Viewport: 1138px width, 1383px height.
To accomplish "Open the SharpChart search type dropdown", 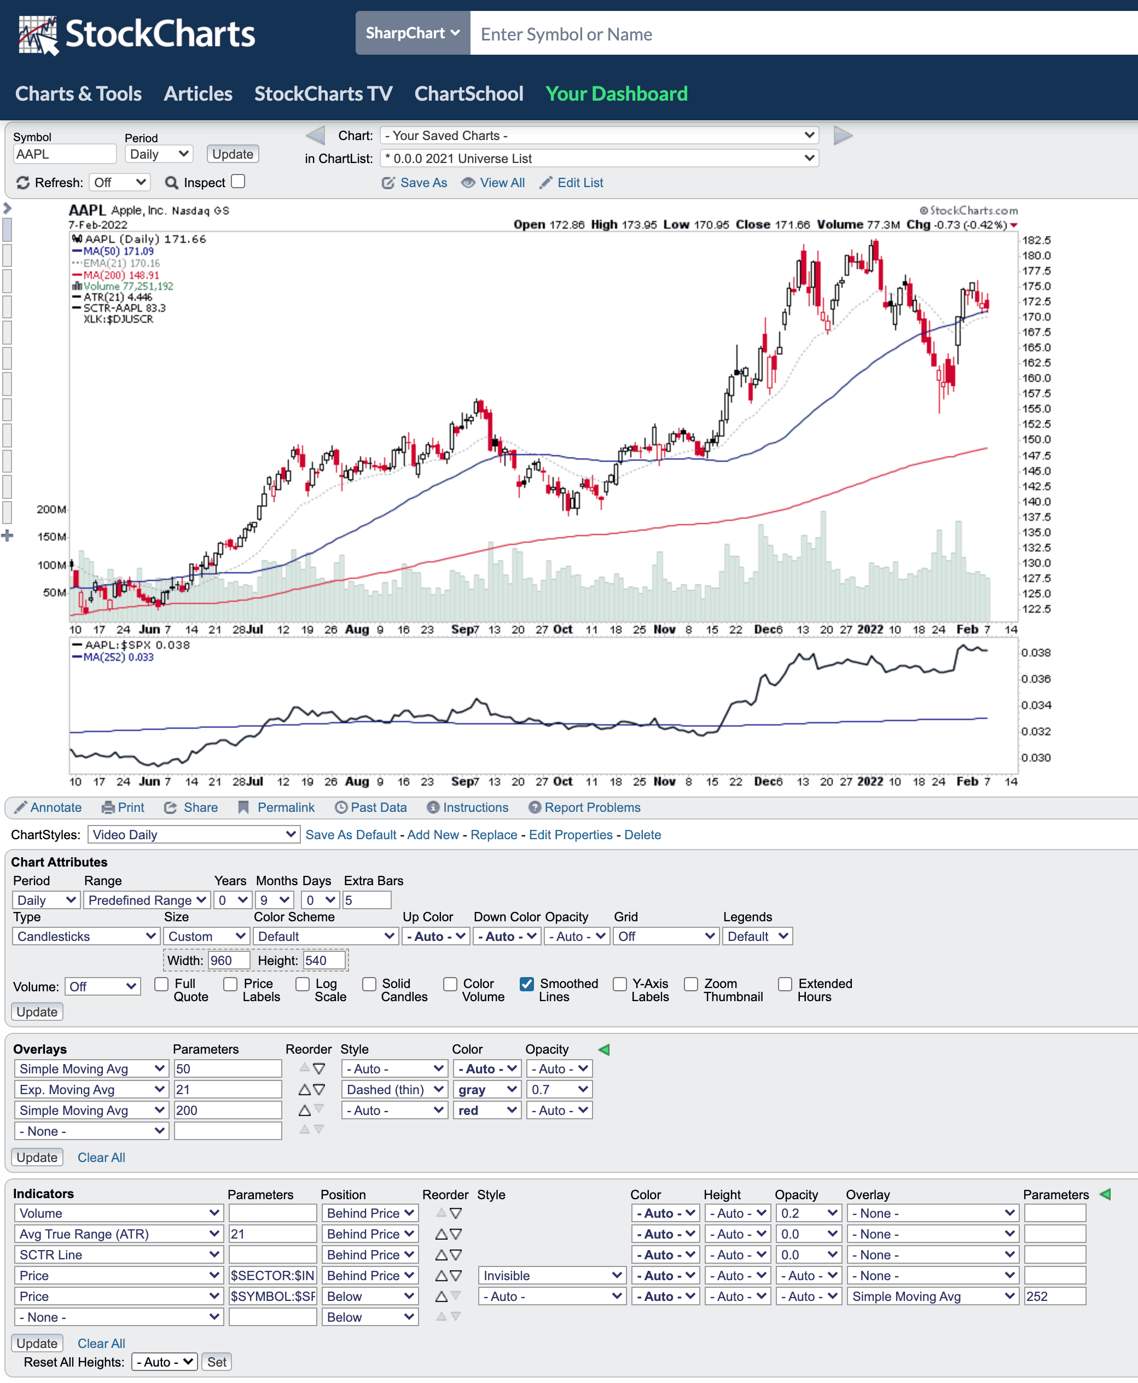I will (413, 33).
